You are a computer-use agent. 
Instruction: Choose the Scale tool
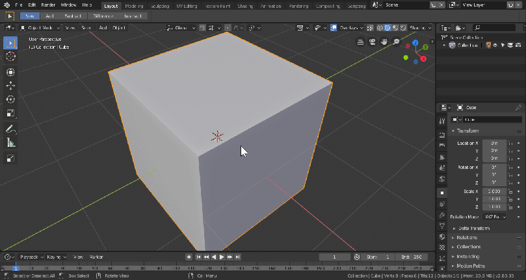click(11, 114)
